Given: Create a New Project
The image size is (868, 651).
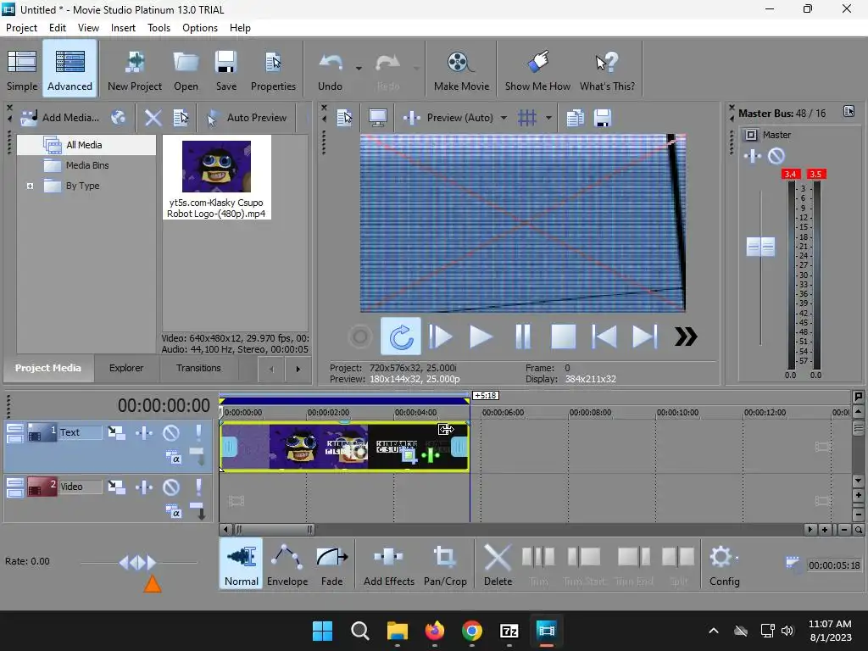Looking at the screenshot, I should [x=135, y=70].
